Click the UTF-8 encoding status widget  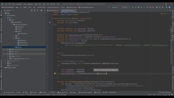(159, 95)
